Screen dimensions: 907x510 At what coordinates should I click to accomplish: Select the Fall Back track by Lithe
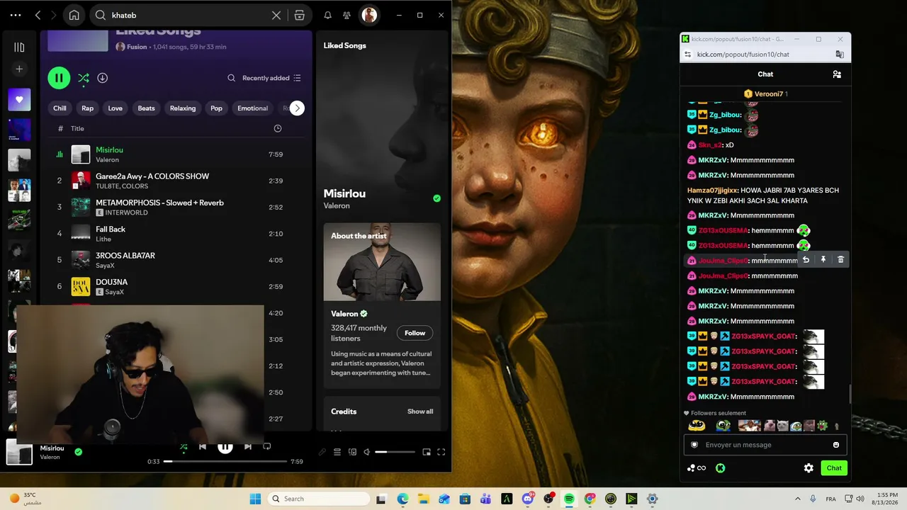pyautogui.click(x=176, y=234)
